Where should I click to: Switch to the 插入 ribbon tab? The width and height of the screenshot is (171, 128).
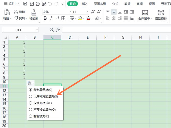point(85,4)
